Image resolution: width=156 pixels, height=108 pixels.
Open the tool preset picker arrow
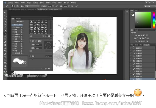tap(9, 6)
